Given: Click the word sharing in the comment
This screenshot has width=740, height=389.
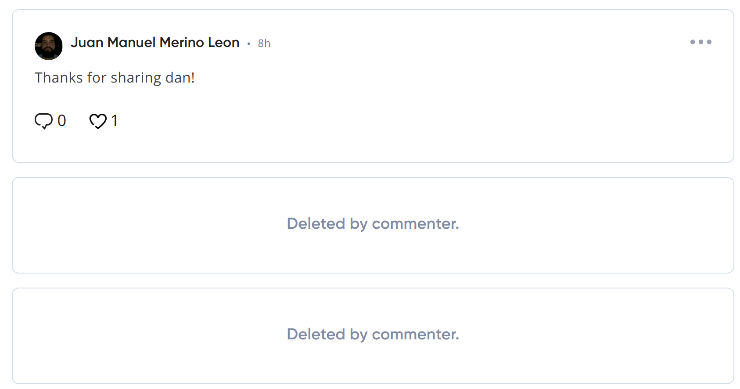Looking at the screenshot, I should 136,78.
